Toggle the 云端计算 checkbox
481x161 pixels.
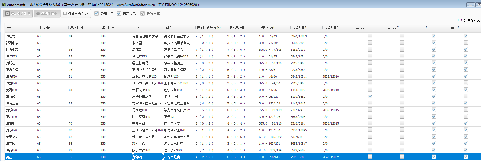[143, 13]
